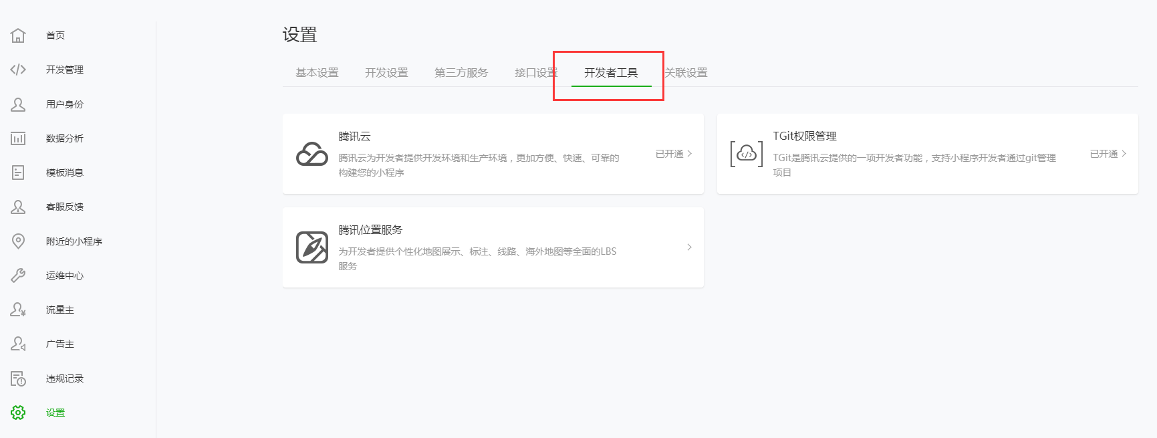Click the person icon for 用户身份
The height and width of the screenshot is (438, 1157).
tap(18, 104)
